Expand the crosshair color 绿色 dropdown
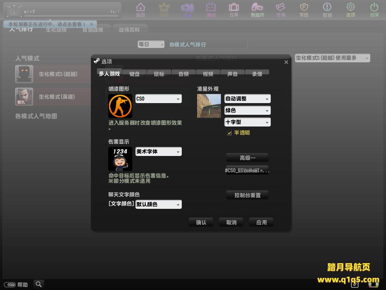 tap(247, 111)
